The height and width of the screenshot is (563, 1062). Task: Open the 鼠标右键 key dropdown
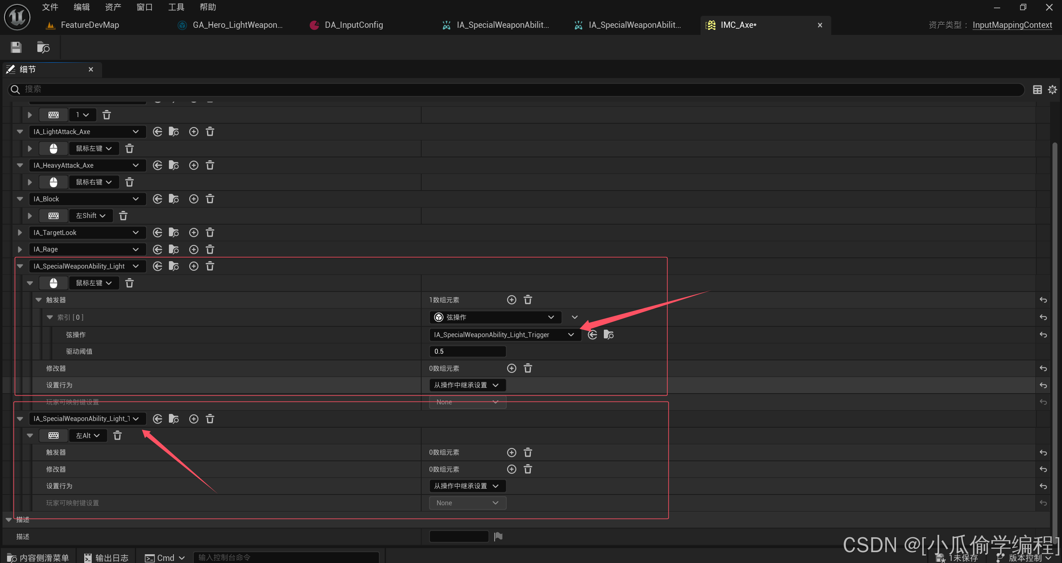(94, 182)
